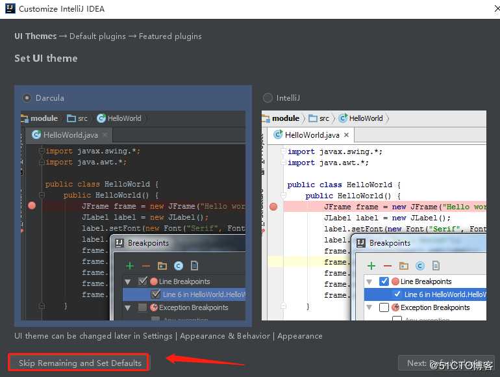
Task: Open the HelloWorld.java tab in IntelliJ preview
Action: coord(311,135)
